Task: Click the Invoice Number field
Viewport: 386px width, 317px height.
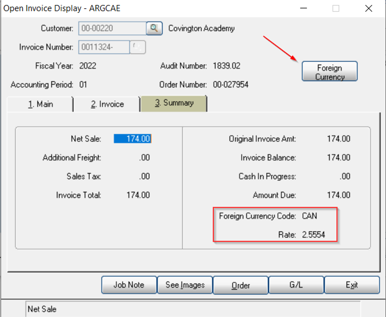Action: tap(104, 47)
